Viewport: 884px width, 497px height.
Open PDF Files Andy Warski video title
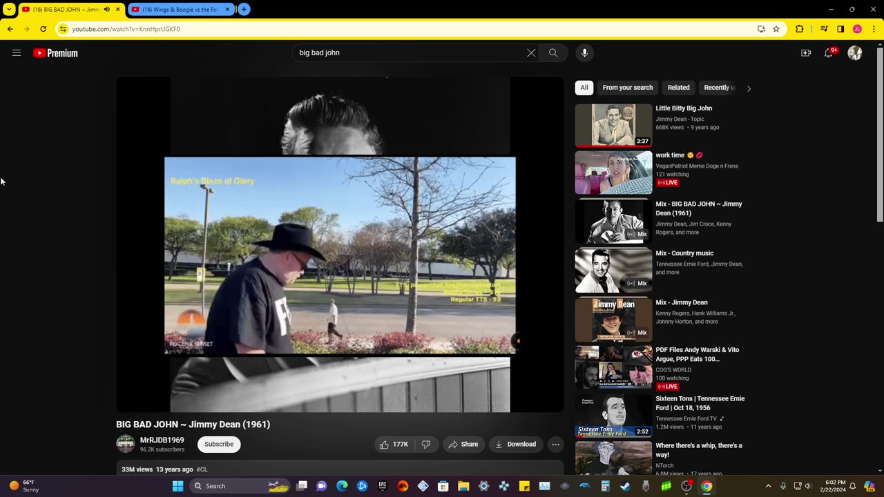[698, 354]
